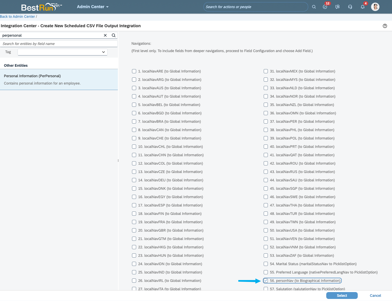The image size is (392, 301).
Task: Click the entity search magnifier icon
Action: tap(114, 35)
